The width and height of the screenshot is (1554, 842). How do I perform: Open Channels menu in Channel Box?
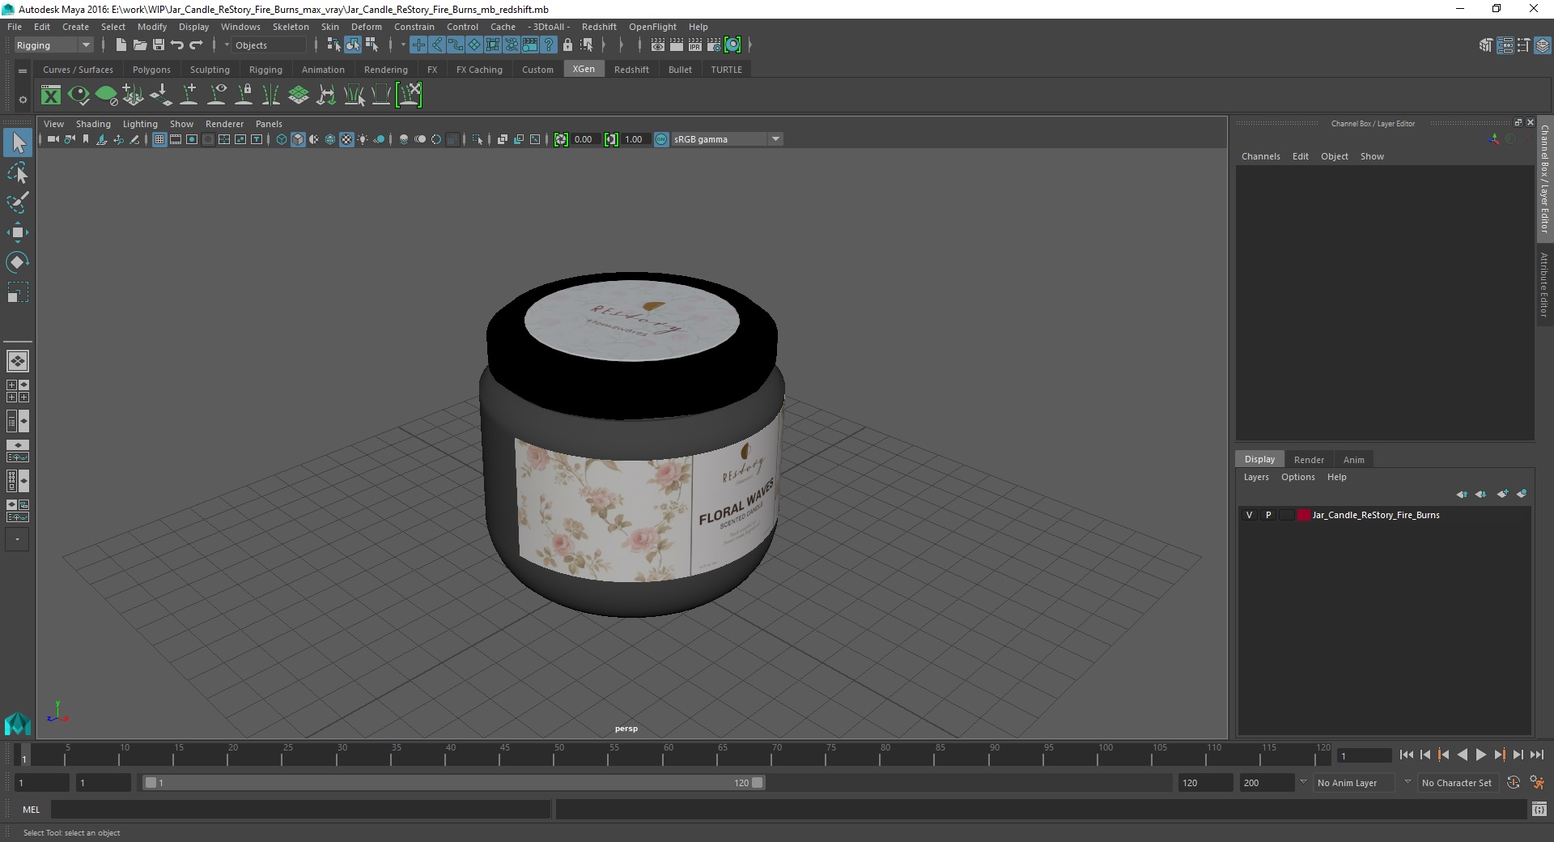tap(1260, 156)
